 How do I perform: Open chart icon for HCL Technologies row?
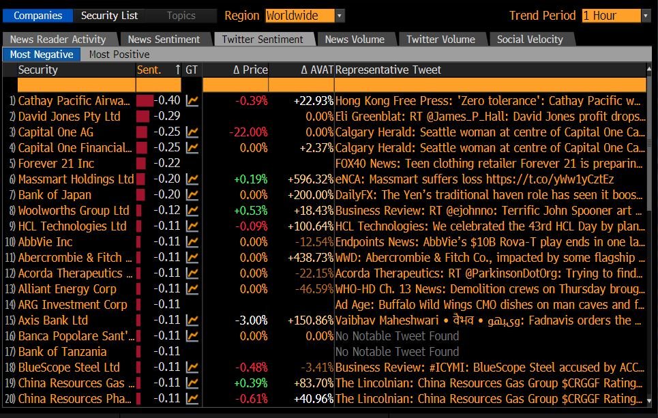192,226
